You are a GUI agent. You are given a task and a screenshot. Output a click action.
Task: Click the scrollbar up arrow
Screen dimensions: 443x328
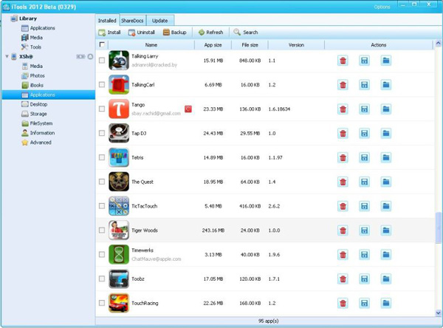point(438,44)
